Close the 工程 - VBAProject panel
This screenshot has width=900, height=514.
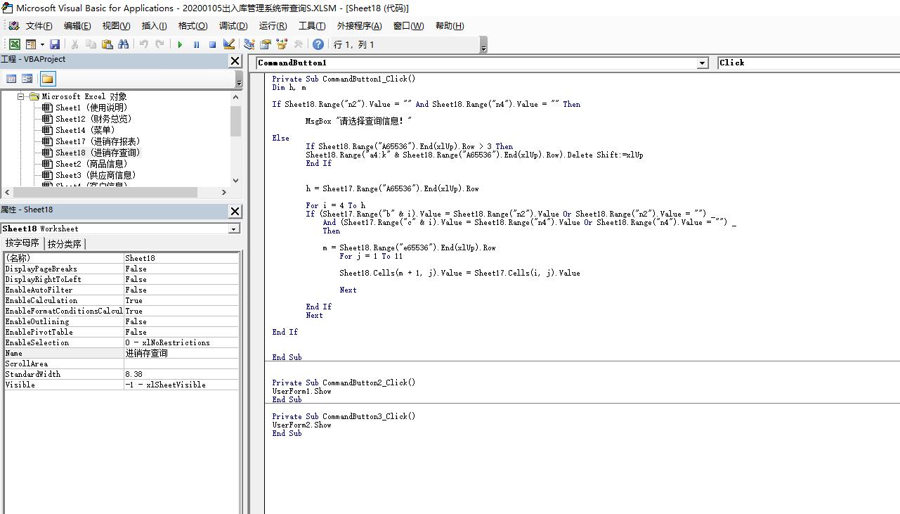pos(235,61)
